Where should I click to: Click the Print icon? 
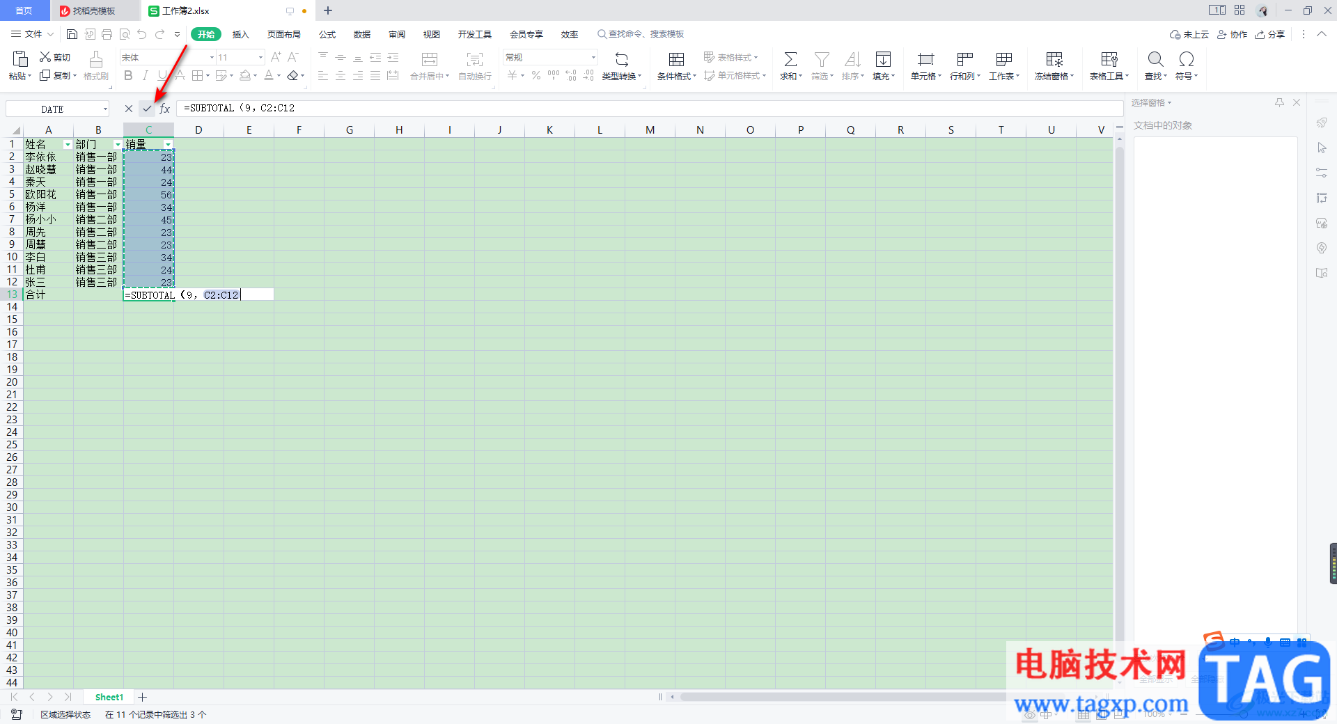pos(107,34)
